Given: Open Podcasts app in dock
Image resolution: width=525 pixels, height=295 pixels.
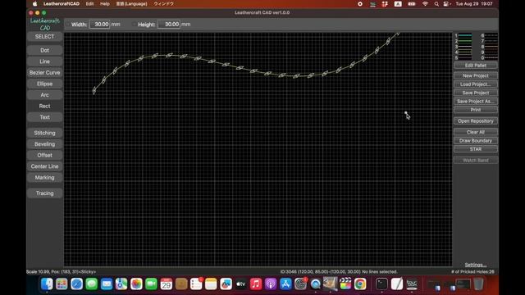Looking at the screenshot, I should (271, 284).
